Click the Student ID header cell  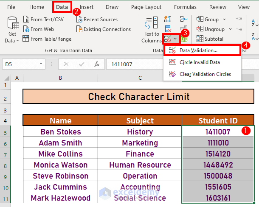coord(218,120)
